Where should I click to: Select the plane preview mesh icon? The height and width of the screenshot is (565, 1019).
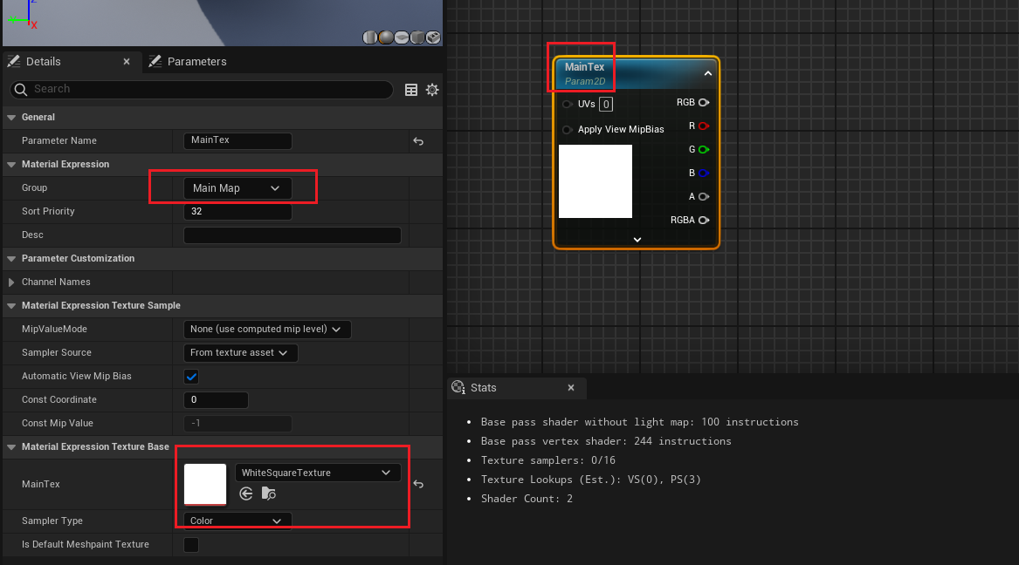coord(402,37)
